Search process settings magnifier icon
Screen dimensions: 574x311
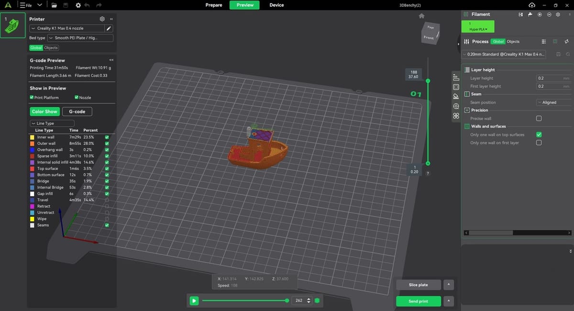click(568, 55)
